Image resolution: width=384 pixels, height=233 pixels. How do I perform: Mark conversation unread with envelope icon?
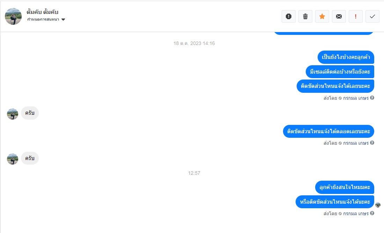(x=339, y=16)
